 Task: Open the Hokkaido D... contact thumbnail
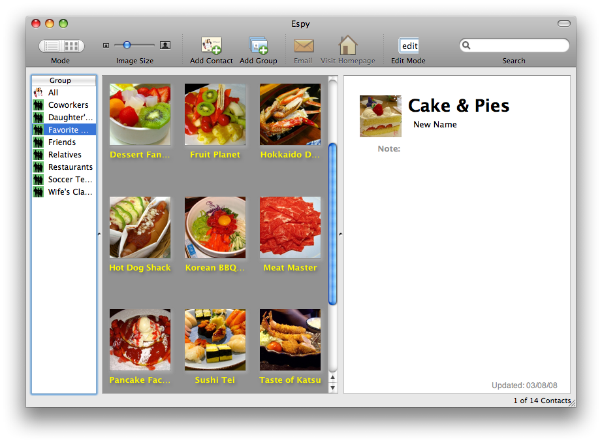(x=291, y=114)
